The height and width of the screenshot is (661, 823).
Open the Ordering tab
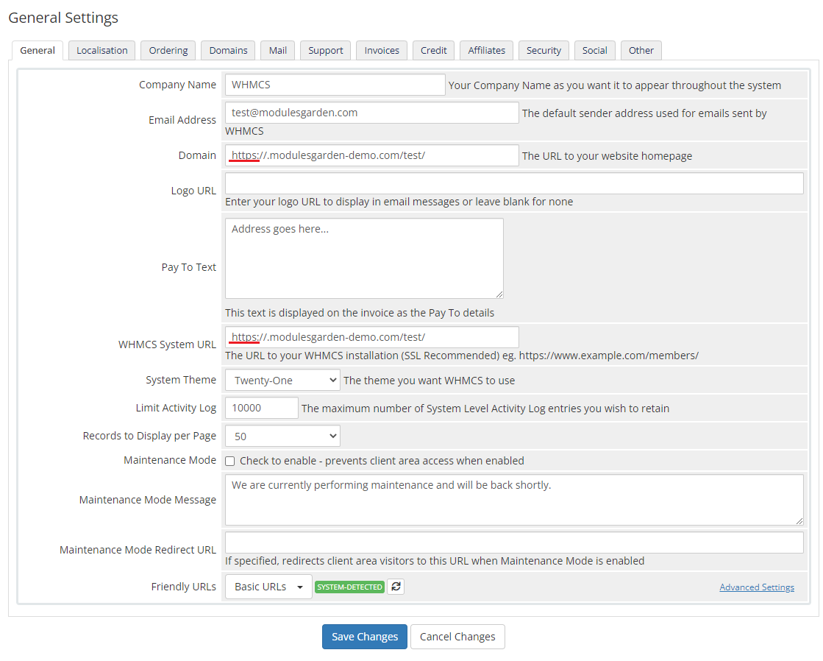(168, 51)
